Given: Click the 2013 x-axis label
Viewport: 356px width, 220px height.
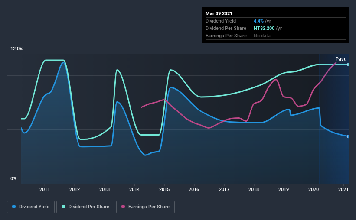Looking at the screenshot, I should (x=105, y=189).
